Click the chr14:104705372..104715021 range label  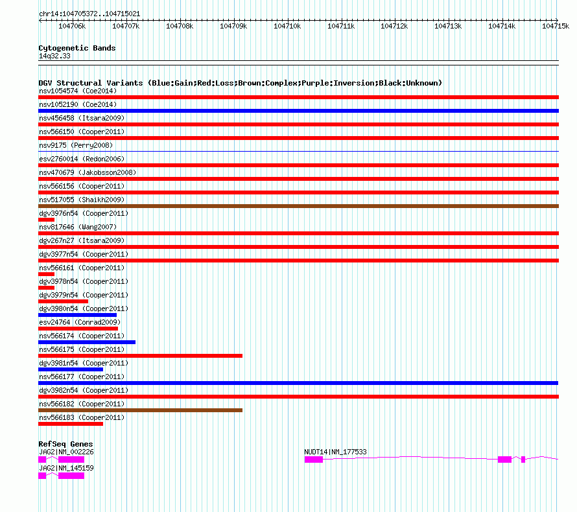(x=89, y=14)
